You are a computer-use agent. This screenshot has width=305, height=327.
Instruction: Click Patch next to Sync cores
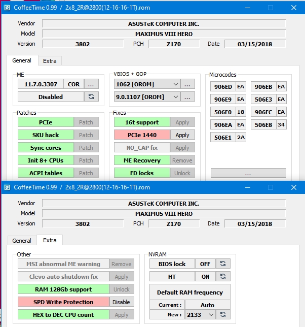tap(86, 148)
